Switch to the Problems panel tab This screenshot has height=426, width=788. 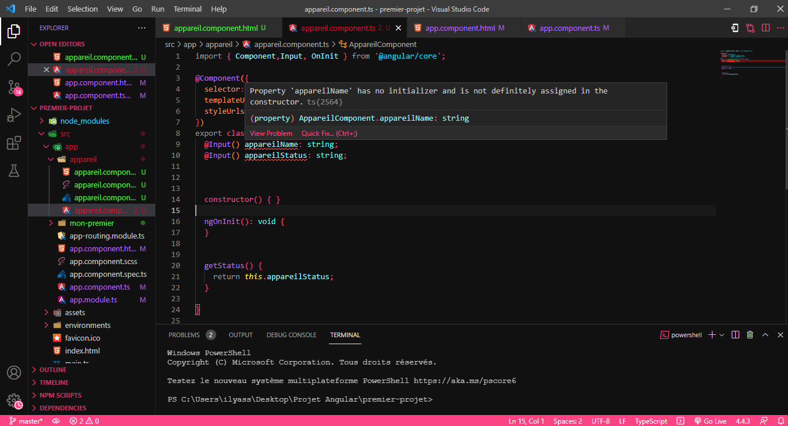(x=192, y=335)
